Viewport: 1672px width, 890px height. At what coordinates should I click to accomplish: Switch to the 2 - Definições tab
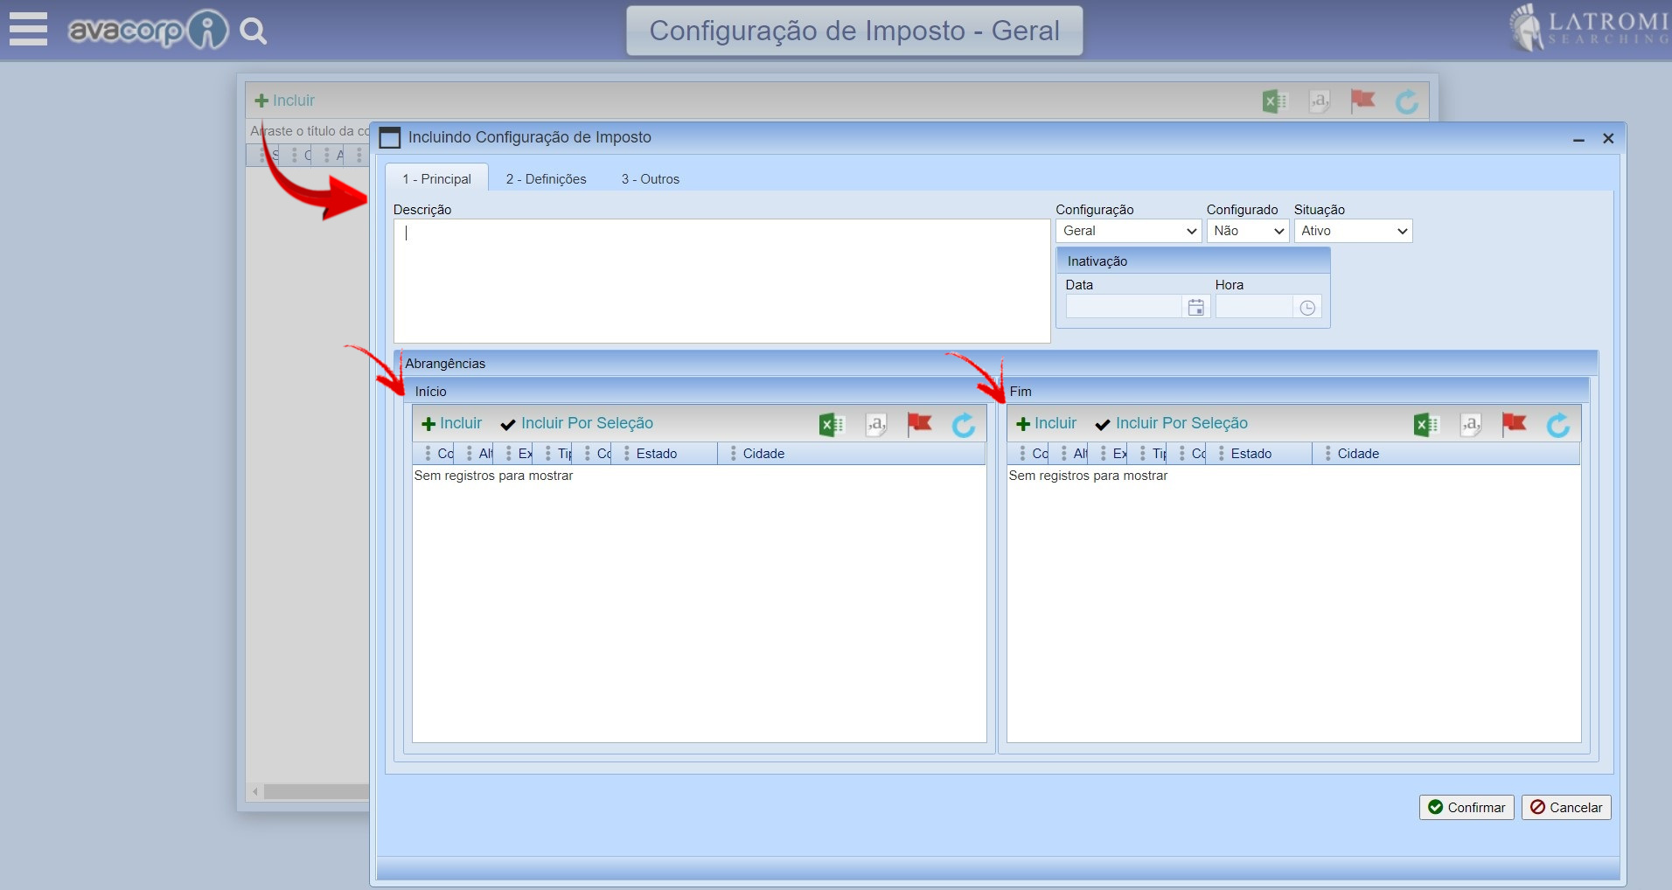click(546, 179)
